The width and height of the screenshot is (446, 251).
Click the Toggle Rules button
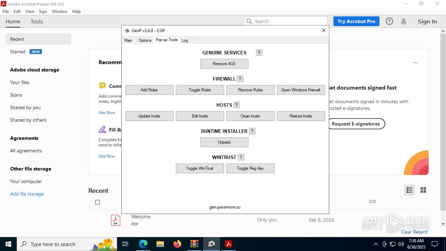tap(200, 90)
